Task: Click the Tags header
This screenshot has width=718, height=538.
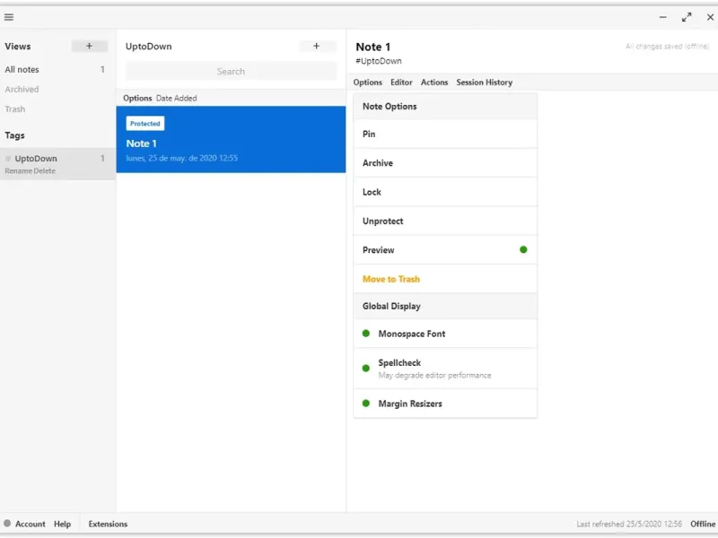Action: click(x=14, y=135)
